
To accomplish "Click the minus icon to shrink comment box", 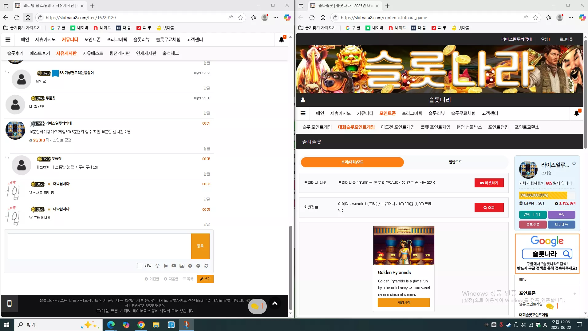I will [x=198, y=266].
